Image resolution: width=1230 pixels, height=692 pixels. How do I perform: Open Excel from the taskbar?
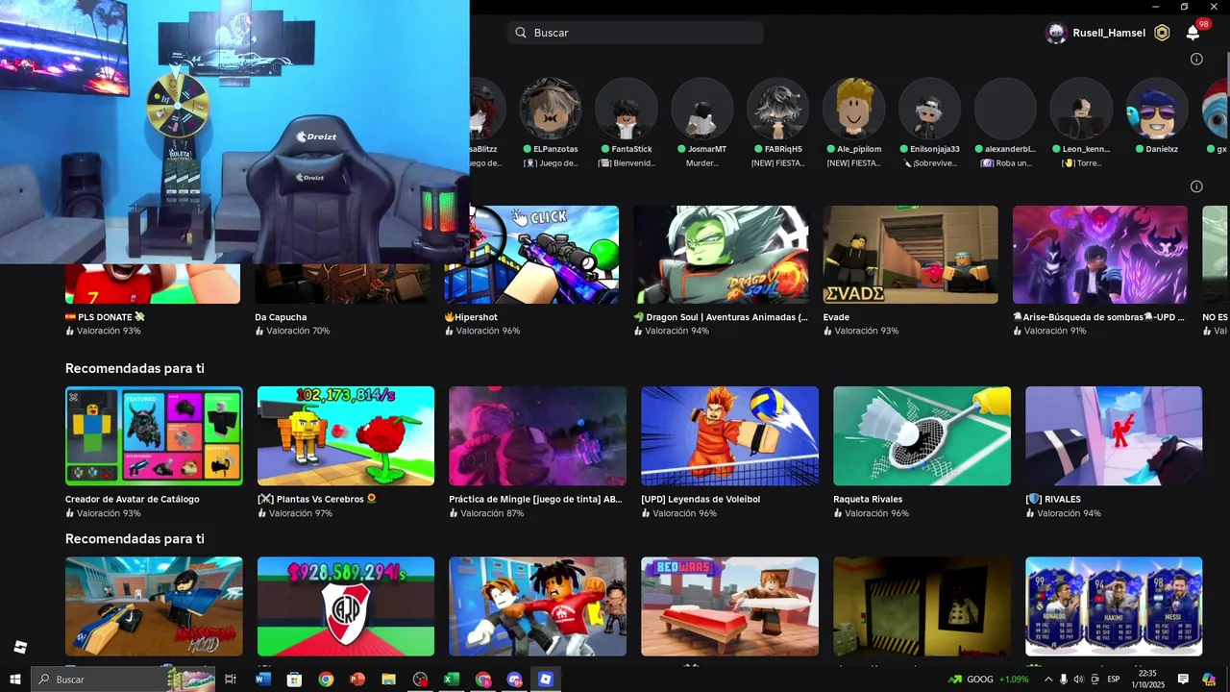[451, 680]
